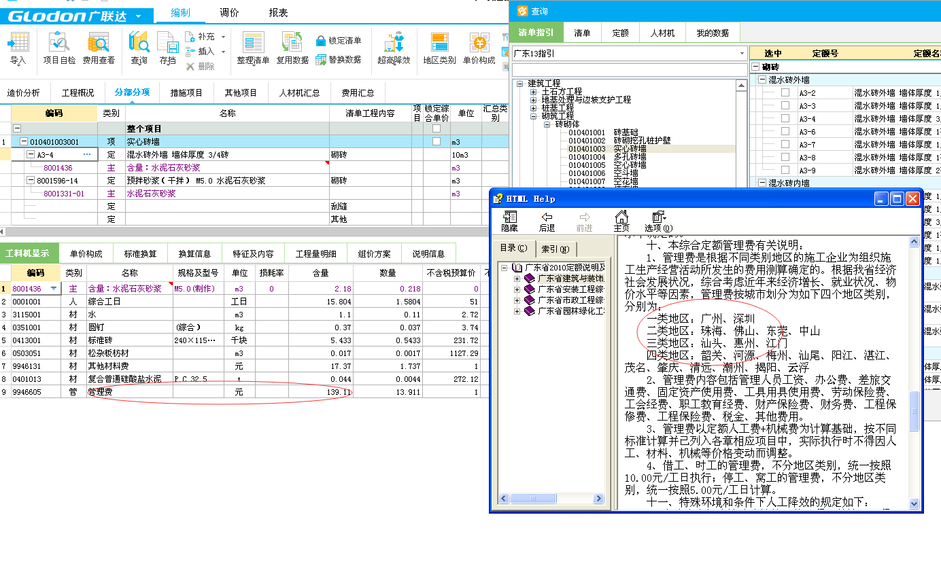Open the 索引(N) tab in HTML Help

pyautogui.click(x=555, y=248)
